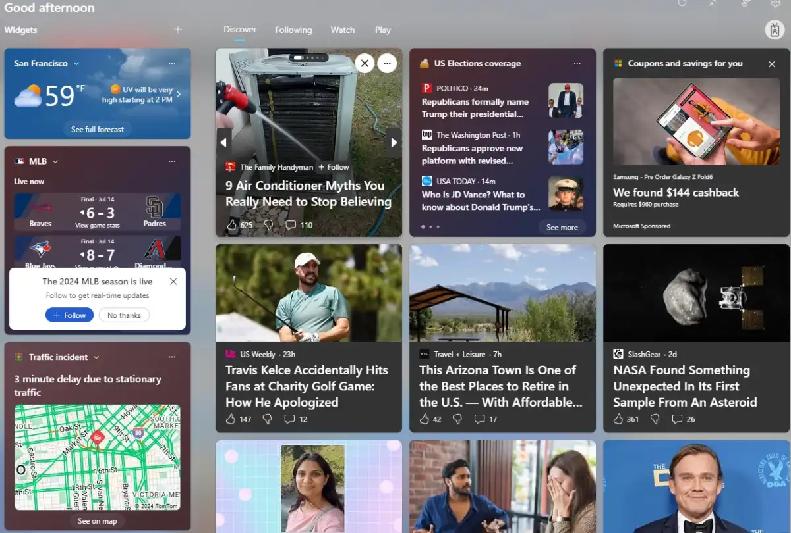Open more options on US Elections card
This screenshot has height=533, width=791.
(577, 63)
